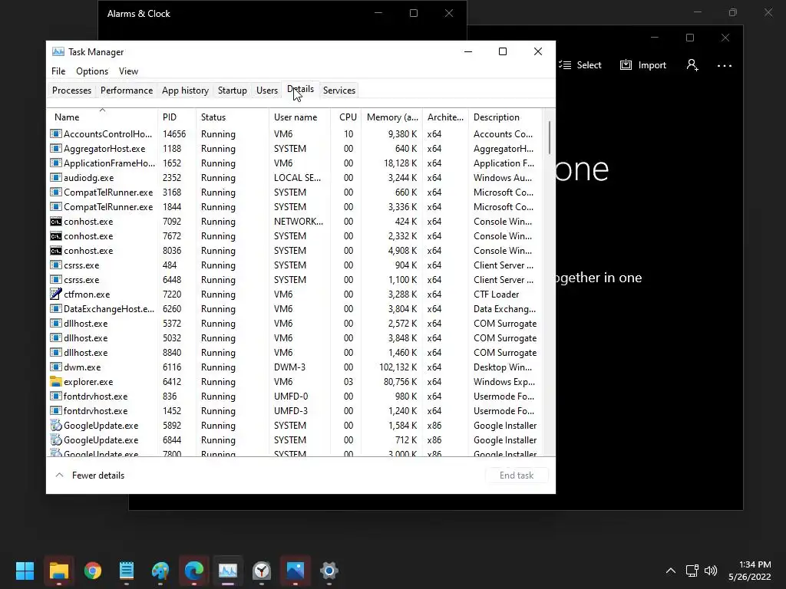The image size is (786, 589).
Task: Click the explorer.exe folder icon
Action: click(x=55, y=382)
